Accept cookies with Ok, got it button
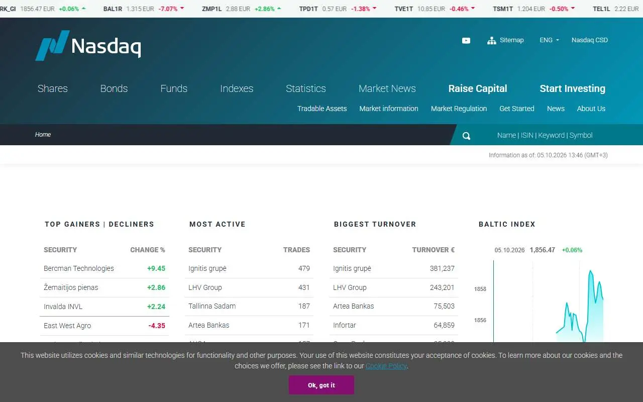Image resolution: width=643 pixels, height=402 pixels. [321, 385]
